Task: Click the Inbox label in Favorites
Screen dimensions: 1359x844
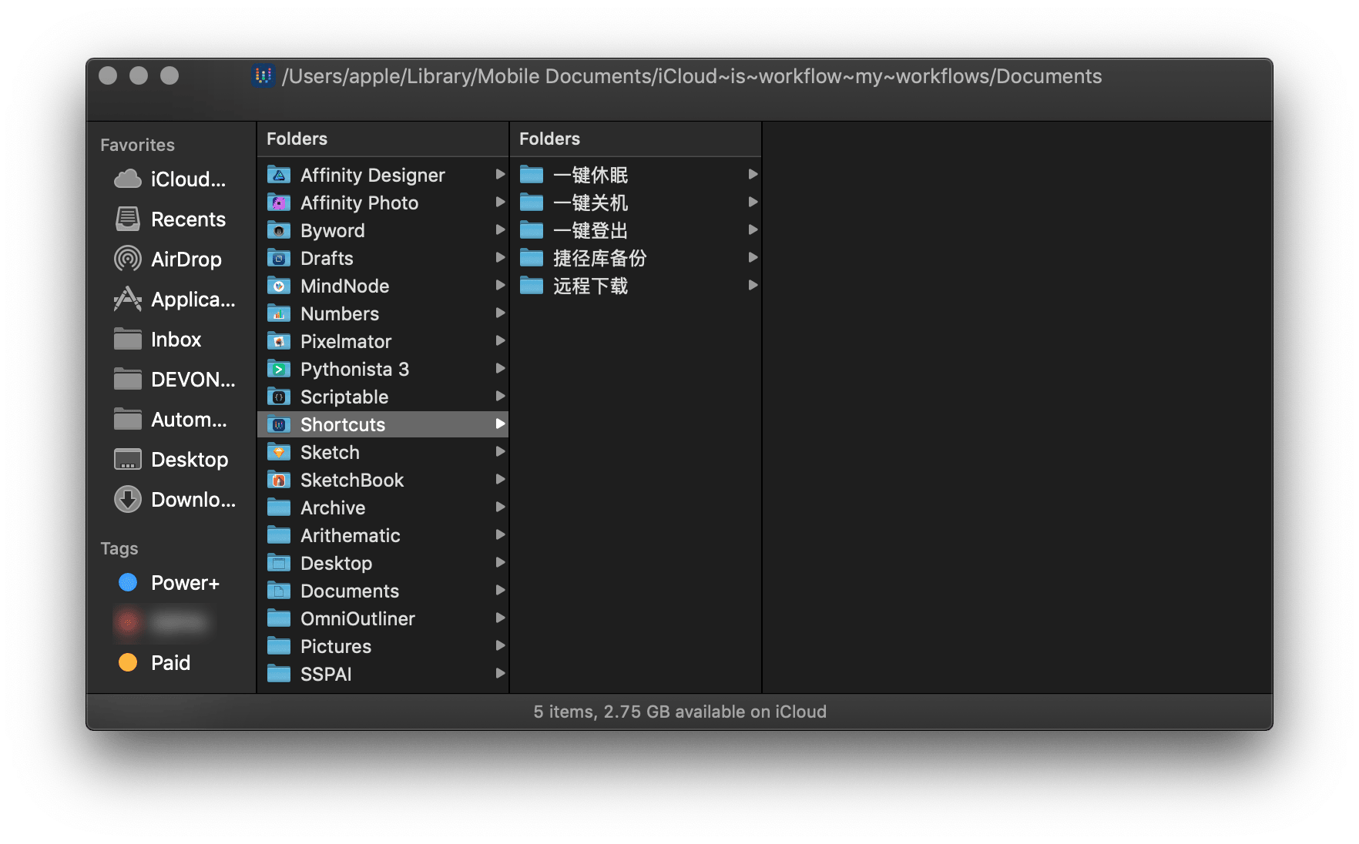Action: tap(176, 340)
